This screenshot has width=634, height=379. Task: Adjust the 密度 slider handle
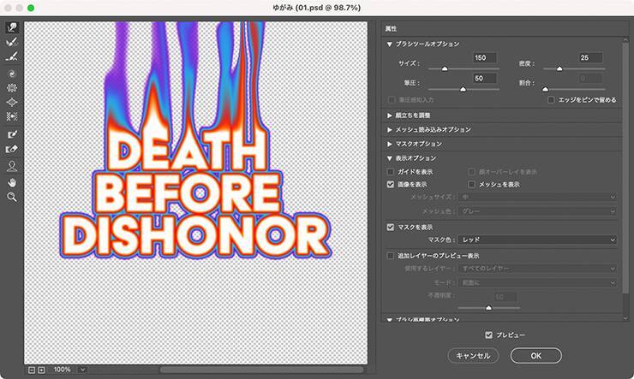point(559,69)
